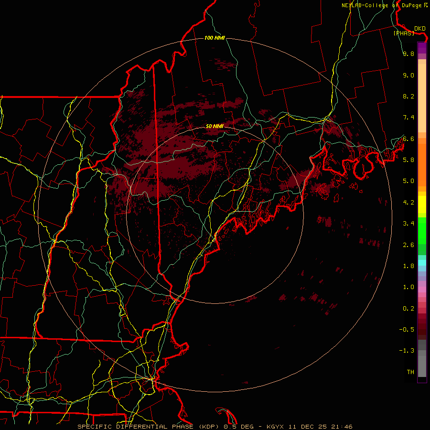Click the -0.5 color scale value
Image resolution: width=430 pixels, height=430 pixels.
coord(407,330)
